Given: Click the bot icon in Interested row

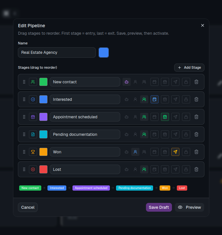Looking at the screenshot, I should click(126, 100).
